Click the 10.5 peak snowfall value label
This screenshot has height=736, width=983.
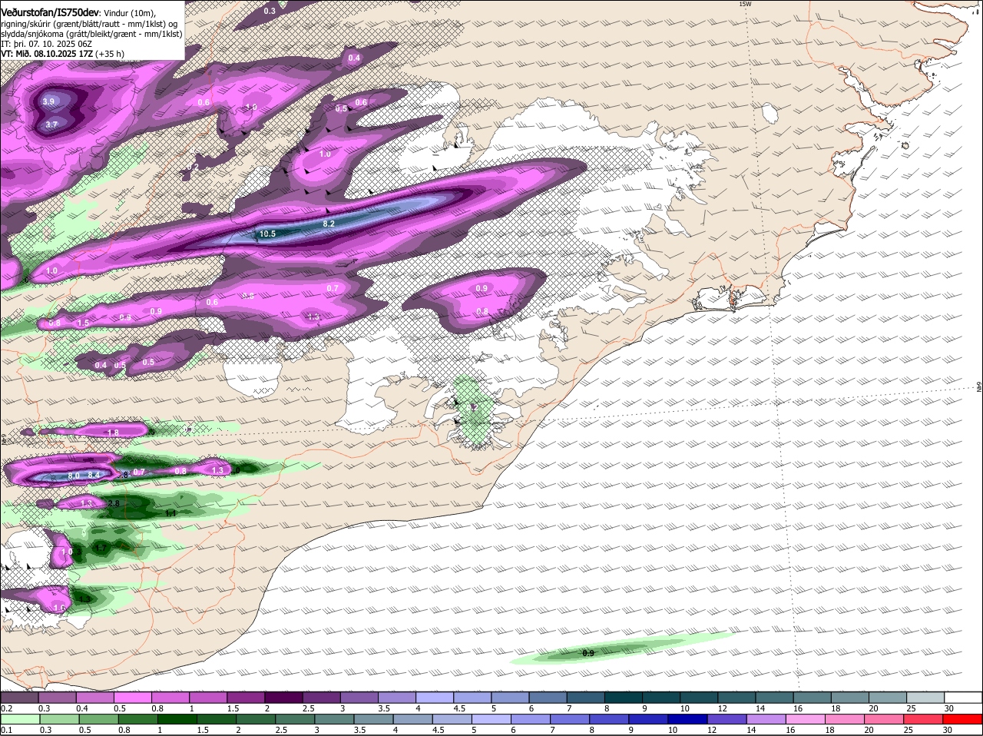(x=267, y=234)
